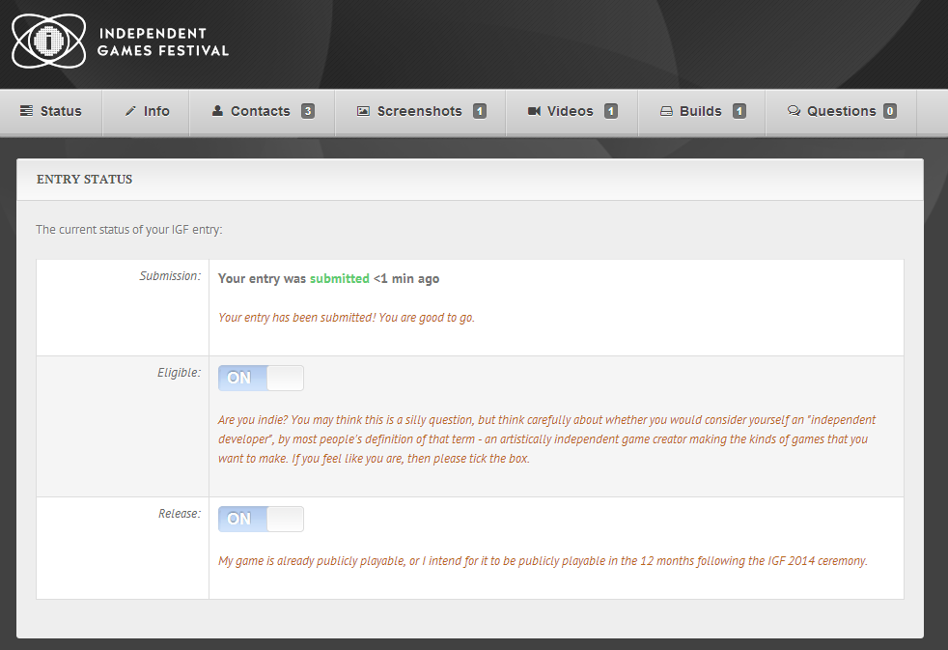Viewport: 948px width, 650px height.
Task: Click the Builds count badge
Action: pos(739,111)
